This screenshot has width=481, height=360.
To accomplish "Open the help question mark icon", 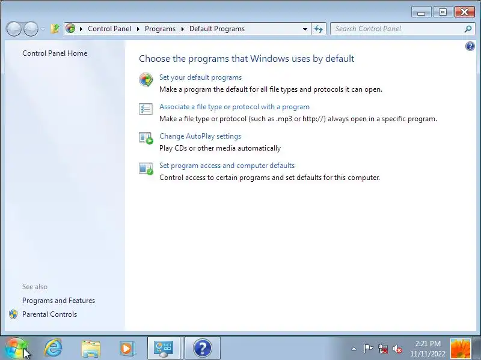I will pyautogui.click(x=470, y=46).
